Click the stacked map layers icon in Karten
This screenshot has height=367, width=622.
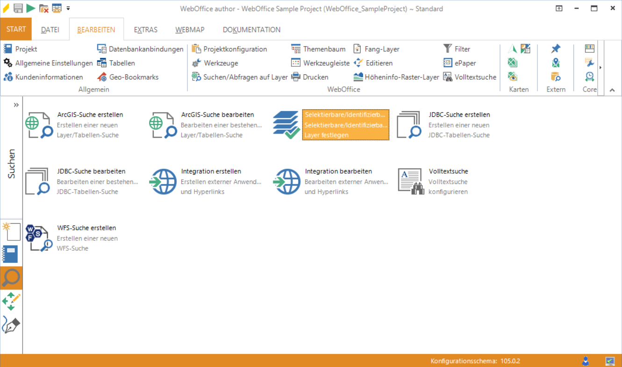click(x=513, y=63)
